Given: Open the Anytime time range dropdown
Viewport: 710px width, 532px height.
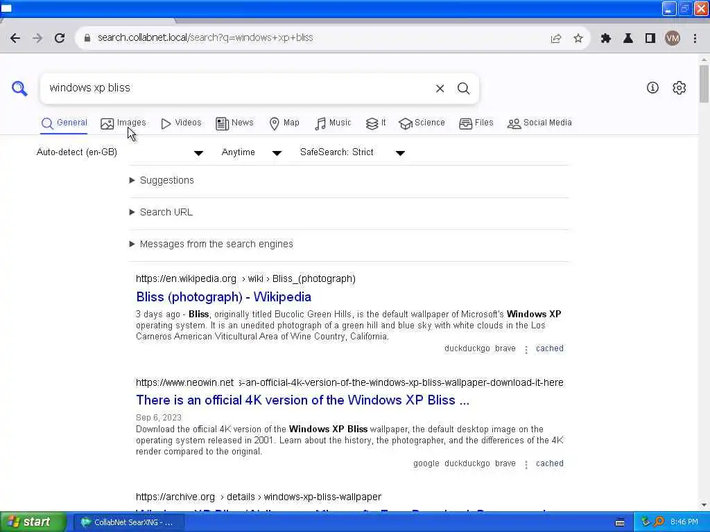Looking at the screenshot, I should (x=251, y=152).
